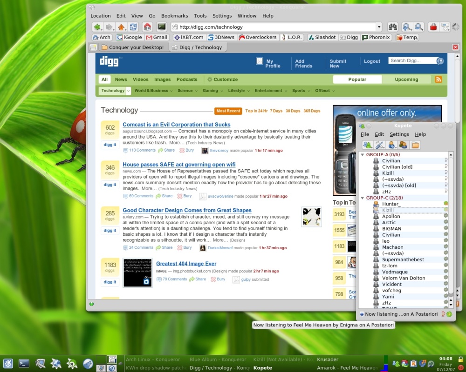Open Greatest 404 Image thumbnail

(137, 273)
